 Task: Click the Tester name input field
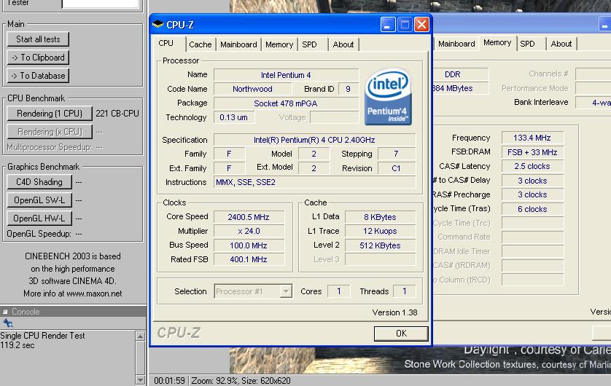(x=101, y=4)
